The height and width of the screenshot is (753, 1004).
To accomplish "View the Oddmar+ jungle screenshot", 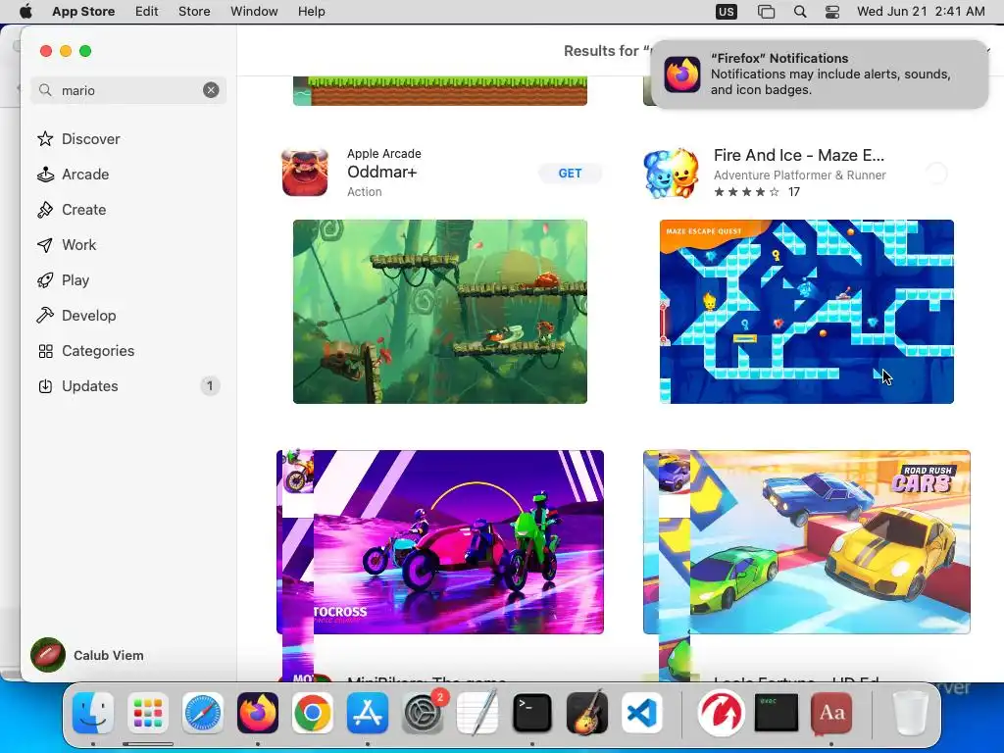I will 440,311.
